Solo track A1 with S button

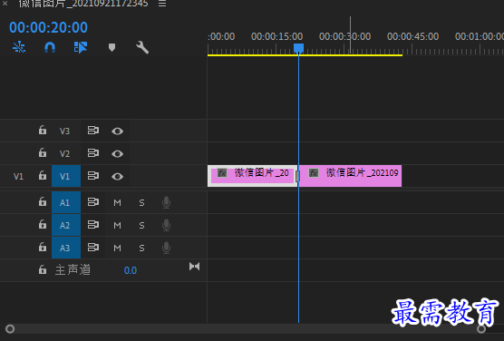coord(141,202)
